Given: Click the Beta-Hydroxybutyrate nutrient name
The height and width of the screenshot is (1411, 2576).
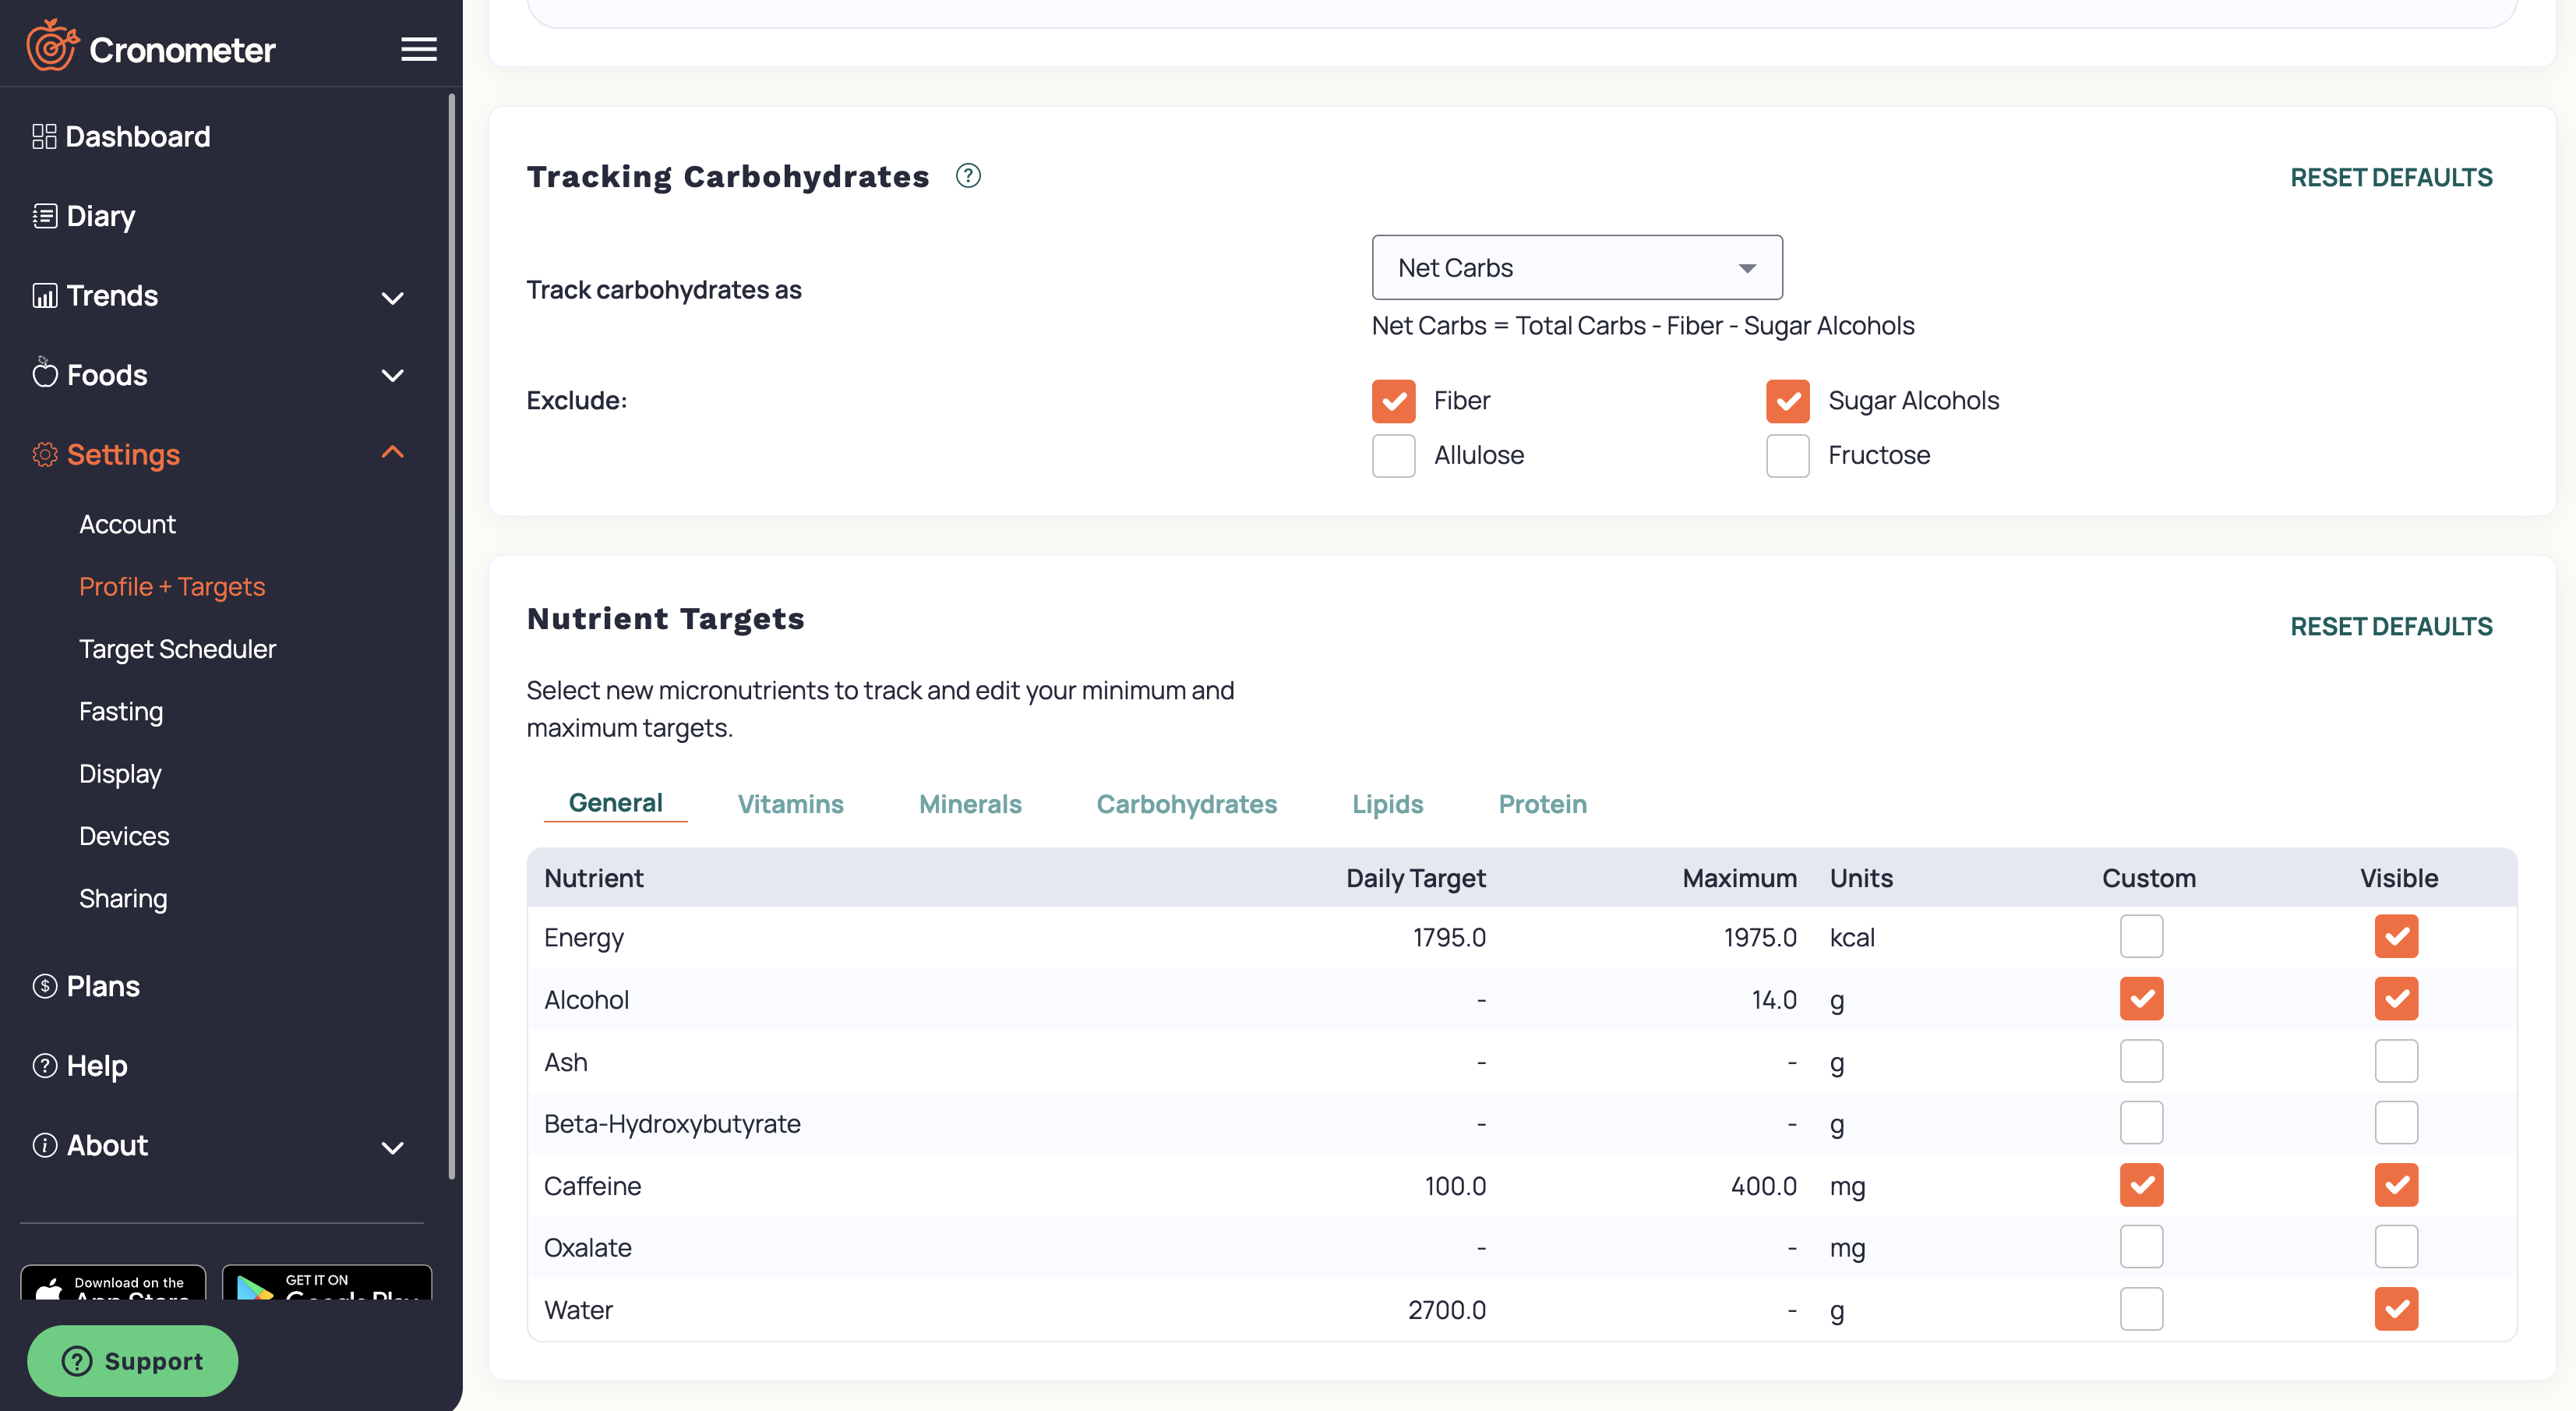Looking at the screenshot, I should tap(672, 1124).
